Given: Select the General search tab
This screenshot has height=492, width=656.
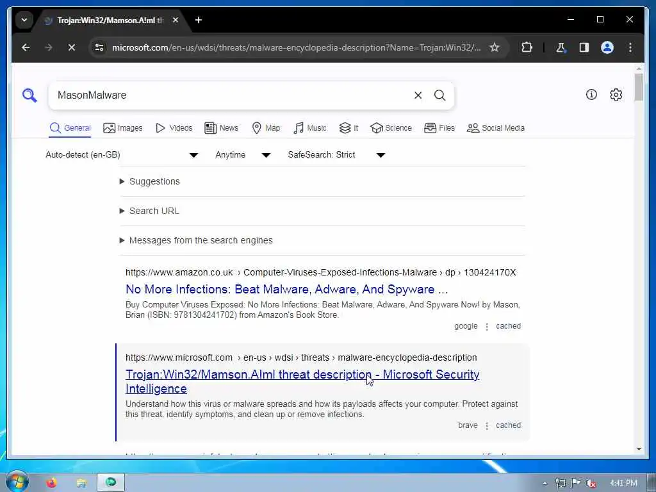Looking at the screenshot, I should tap(70, 128).
